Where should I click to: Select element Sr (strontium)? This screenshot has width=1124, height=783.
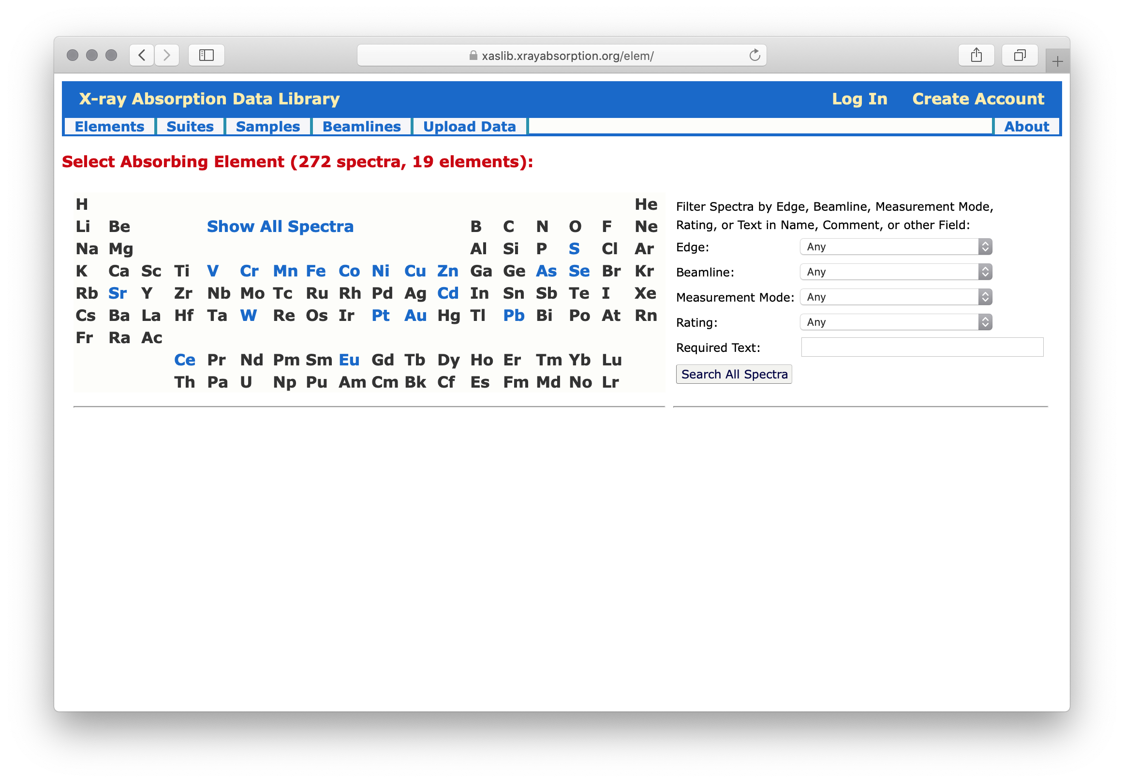point(118,293)
